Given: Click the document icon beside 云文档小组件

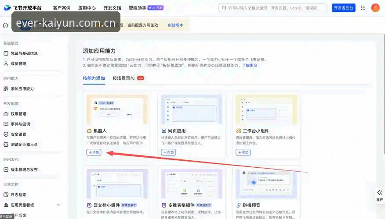Looking at the screenshot, I should click(x=89, y=205).
